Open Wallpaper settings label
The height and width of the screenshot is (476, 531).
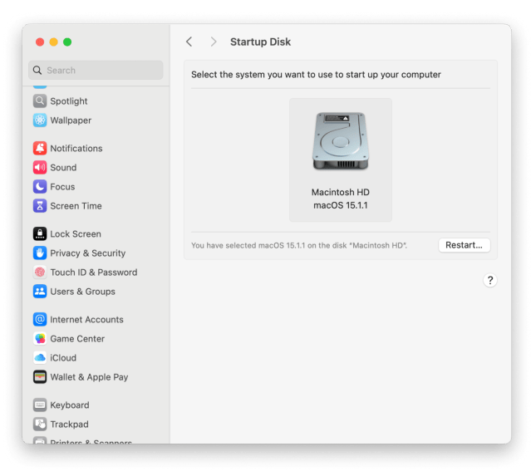(71, 120)
